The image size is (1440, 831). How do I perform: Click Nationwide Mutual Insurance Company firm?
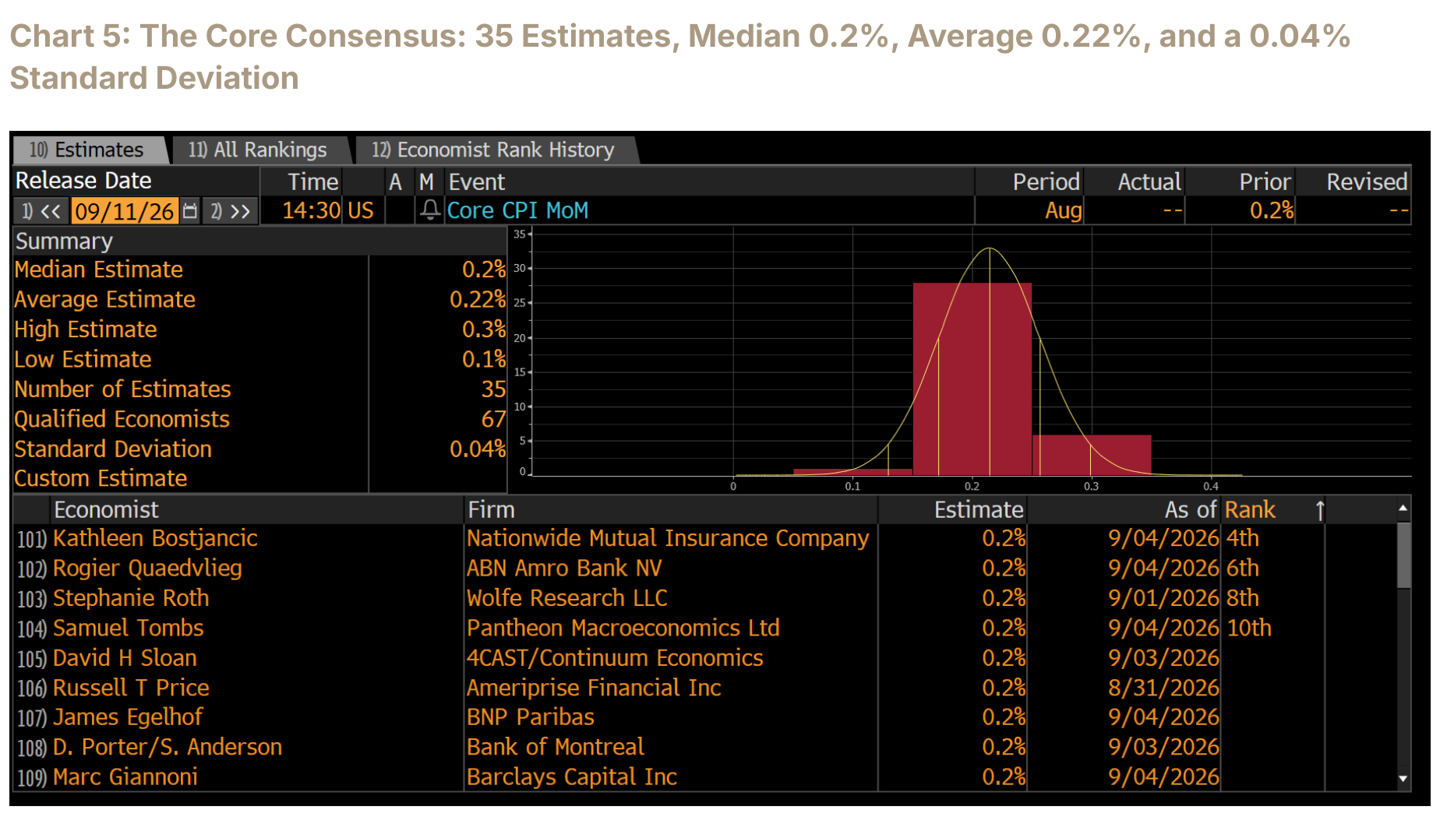pos(668,538)
